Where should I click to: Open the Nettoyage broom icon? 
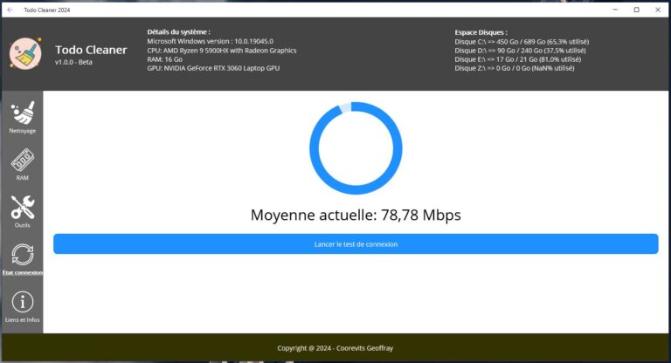[23, 113]
